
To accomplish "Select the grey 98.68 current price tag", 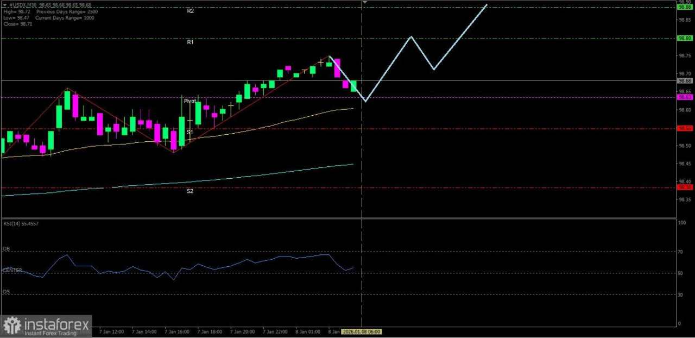I will pyautogui.click(x=685, y=80).
